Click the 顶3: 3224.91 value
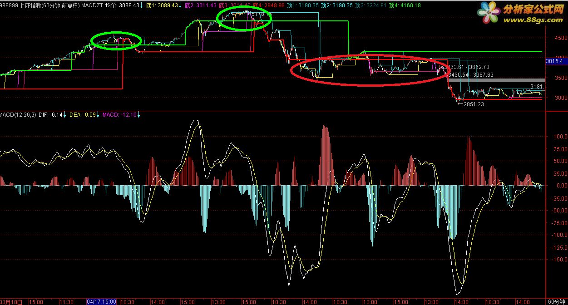The height and width of the screenshot is (305, 568). pos(371,5)
